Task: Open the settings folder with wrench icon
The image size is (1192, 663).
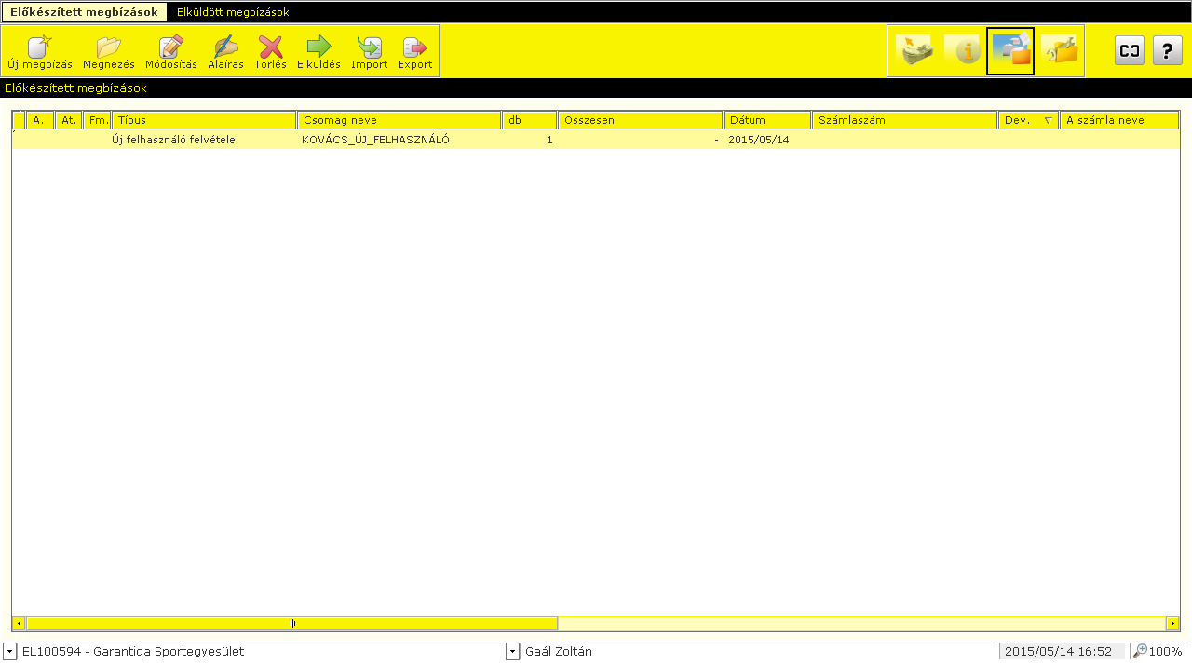Action: click(x=1060, y=50)
